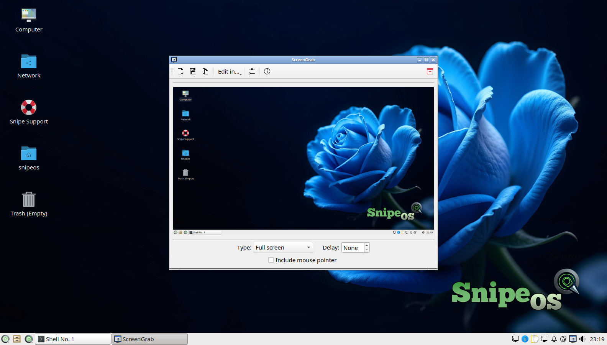
Task: Increase the Delay with the up arrow
Action: coord(367,245)
